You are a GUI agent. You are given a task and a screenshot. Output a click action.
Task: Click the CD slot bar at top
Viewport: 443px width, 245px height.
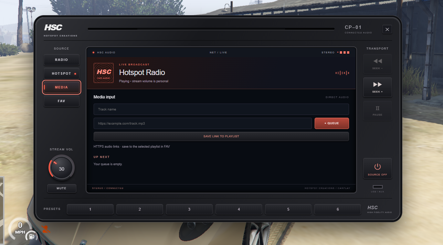pyautogui.click(x=211, y=29)
